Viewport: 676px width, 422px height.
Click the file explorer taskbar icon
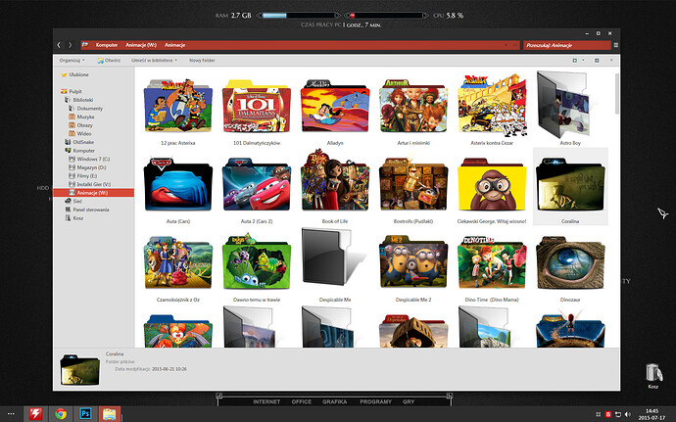coord(110,414)
